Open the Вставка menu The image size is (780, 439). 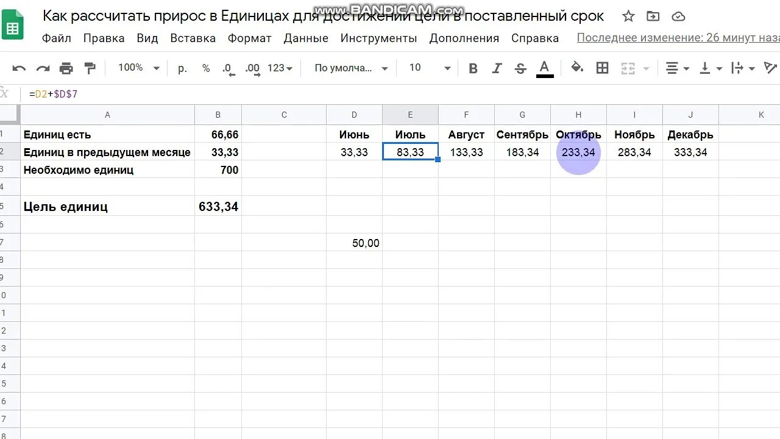[193, 38]
